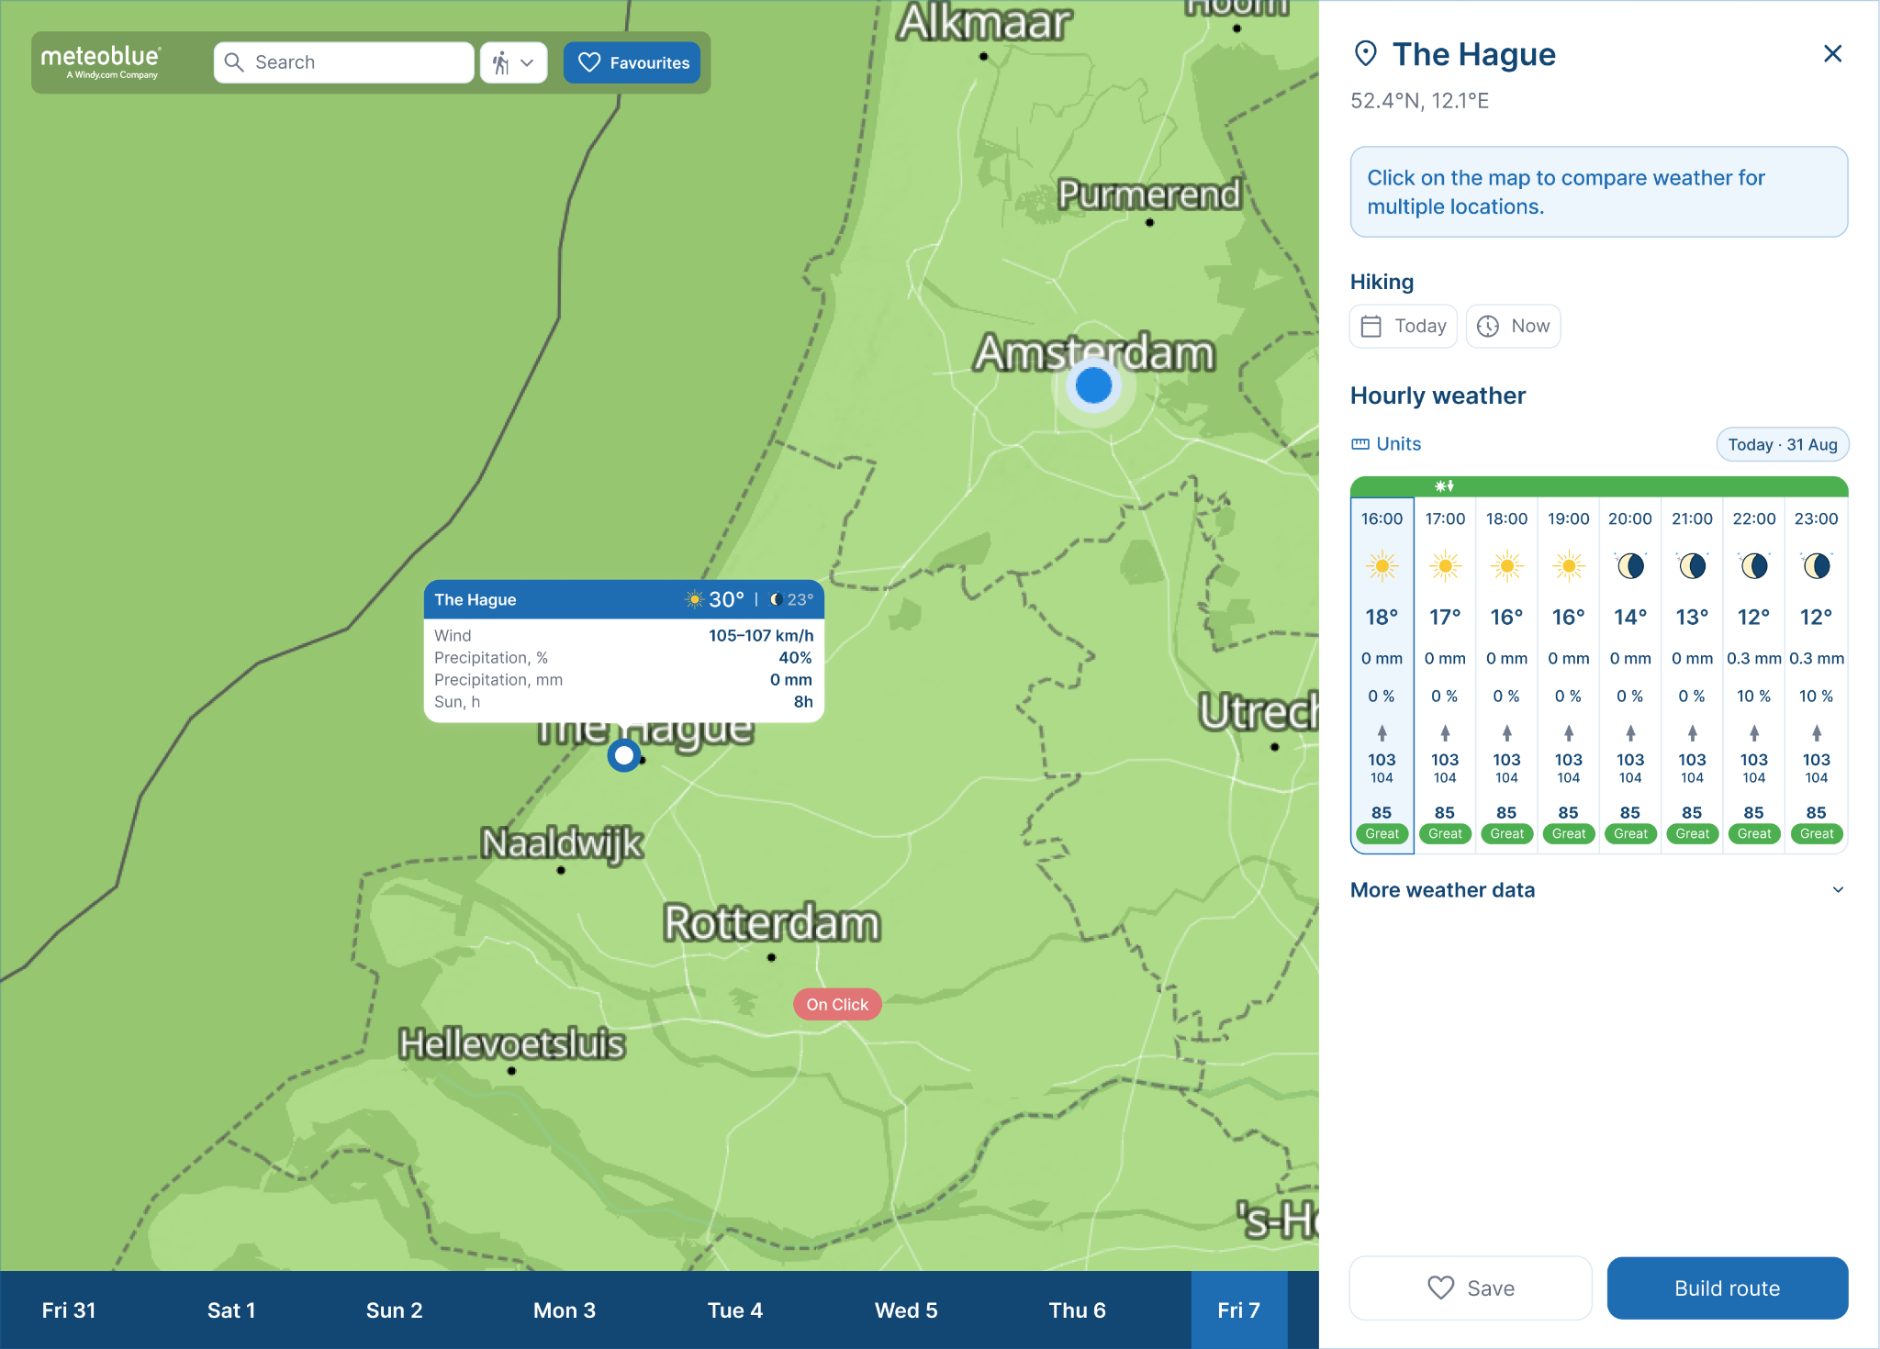Image resolution: width=1880 pixels, height=1349 pixels.
Task: Click Build route button
Action: point(1728,1288)
